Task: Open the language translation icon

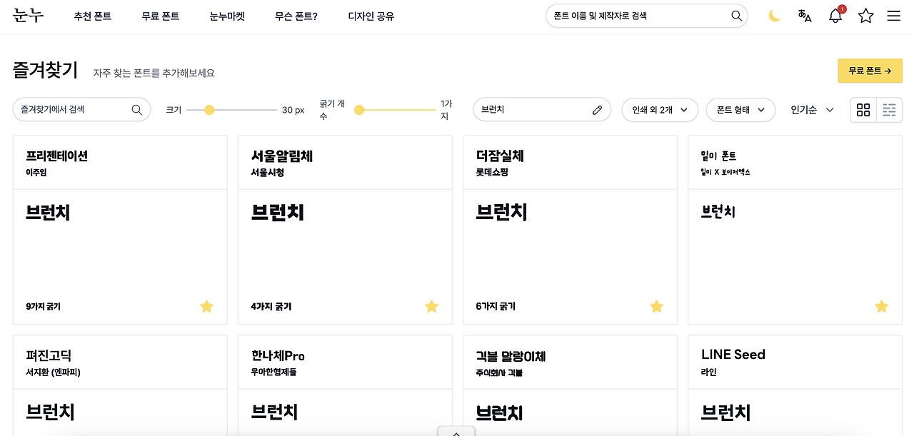Action: coord(805,16)
